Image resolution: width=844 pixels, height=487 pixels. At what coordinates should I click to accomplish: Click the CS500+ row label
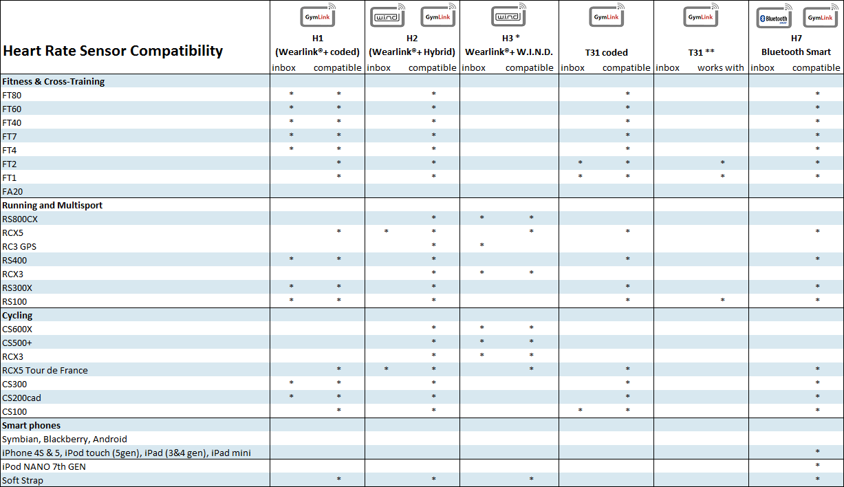(17, 343)
